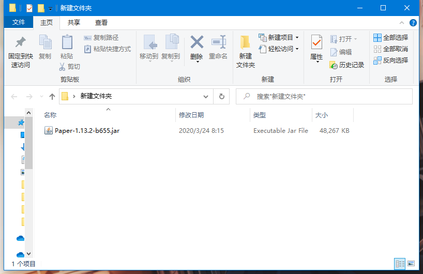423x274 pixels.
Task: Open the recent locations dropdown arrow
Action: click(41, 96)
